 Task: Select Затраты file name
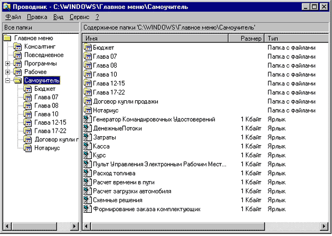pos(105,137)
